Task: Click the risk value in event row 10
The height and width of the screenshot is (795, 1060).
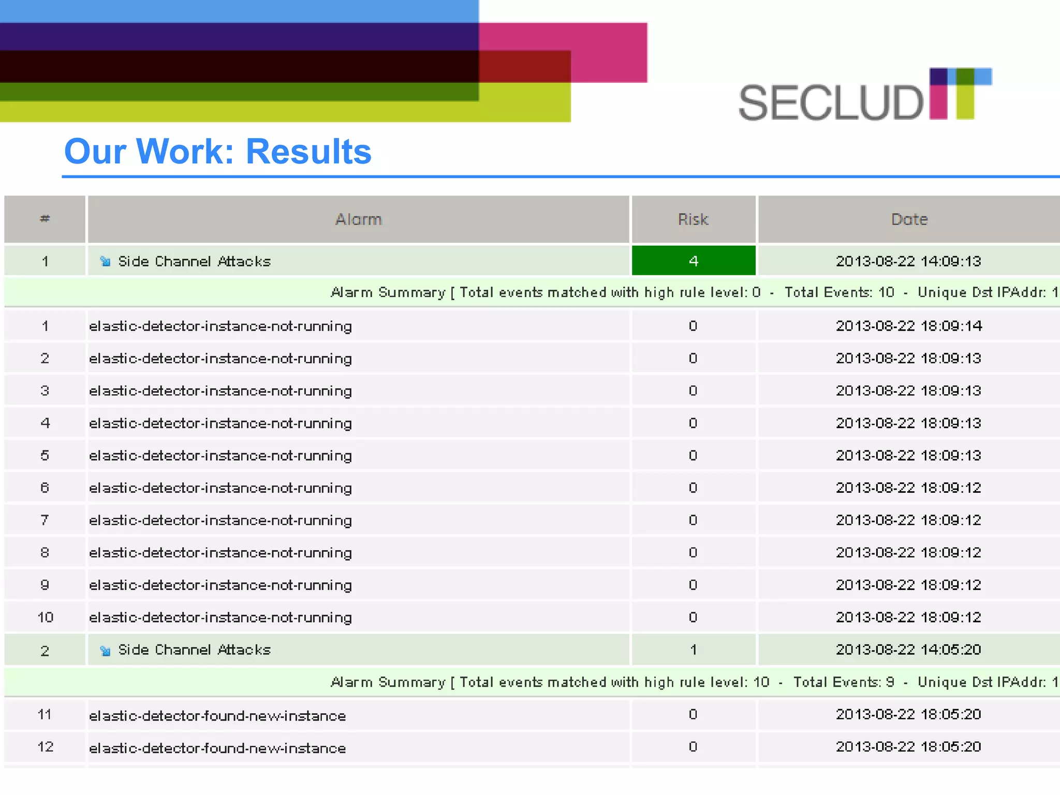Action: click(x=693, y=617)
